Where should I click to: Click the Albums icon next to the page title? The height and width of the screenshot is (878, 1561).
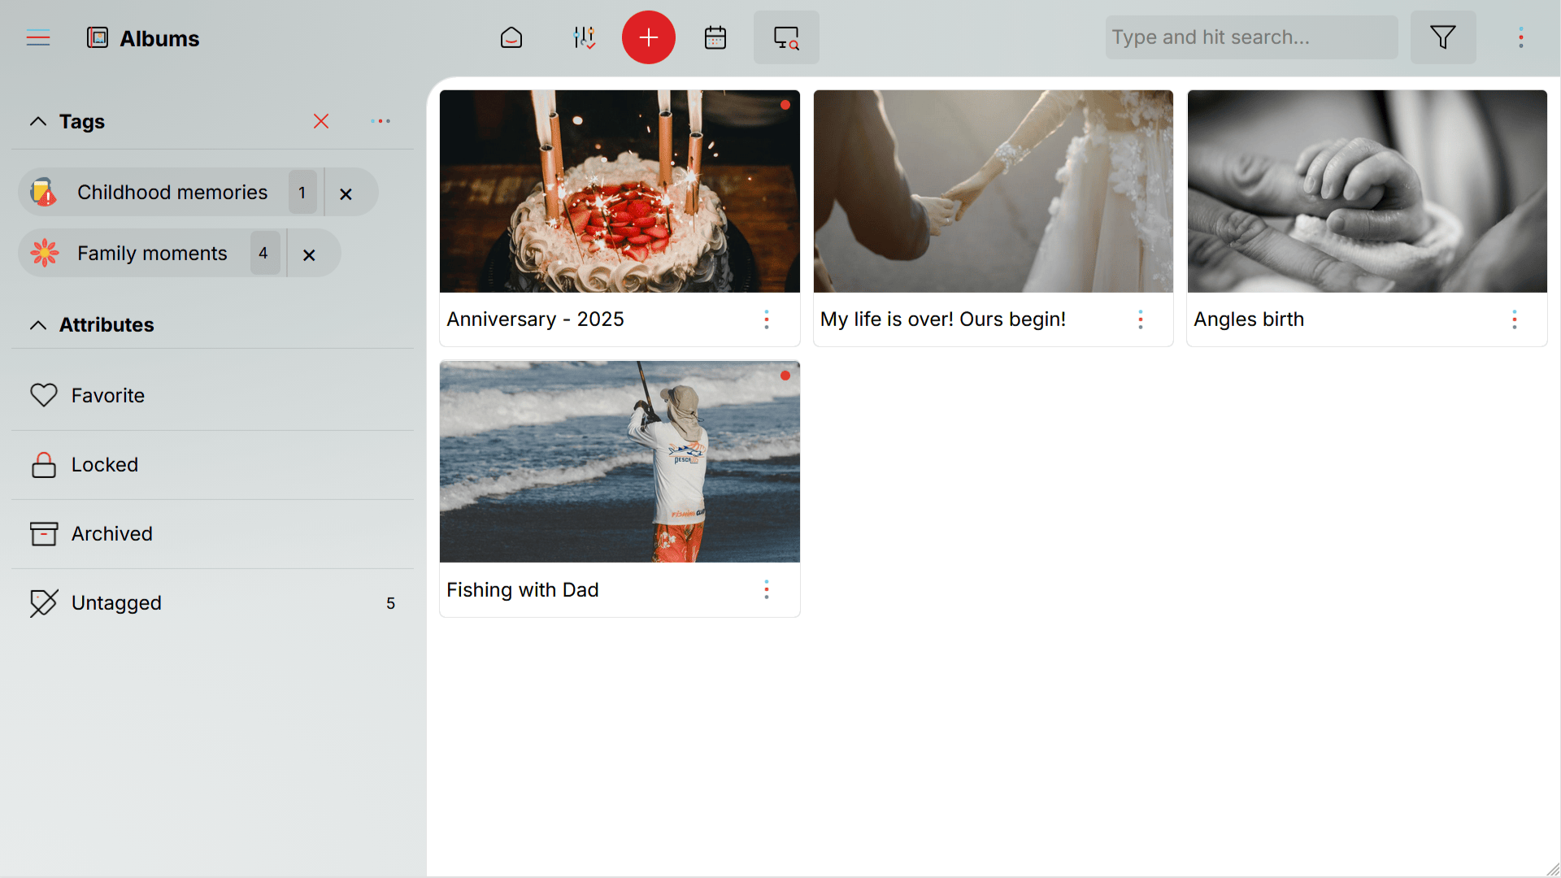coord(97,37)
